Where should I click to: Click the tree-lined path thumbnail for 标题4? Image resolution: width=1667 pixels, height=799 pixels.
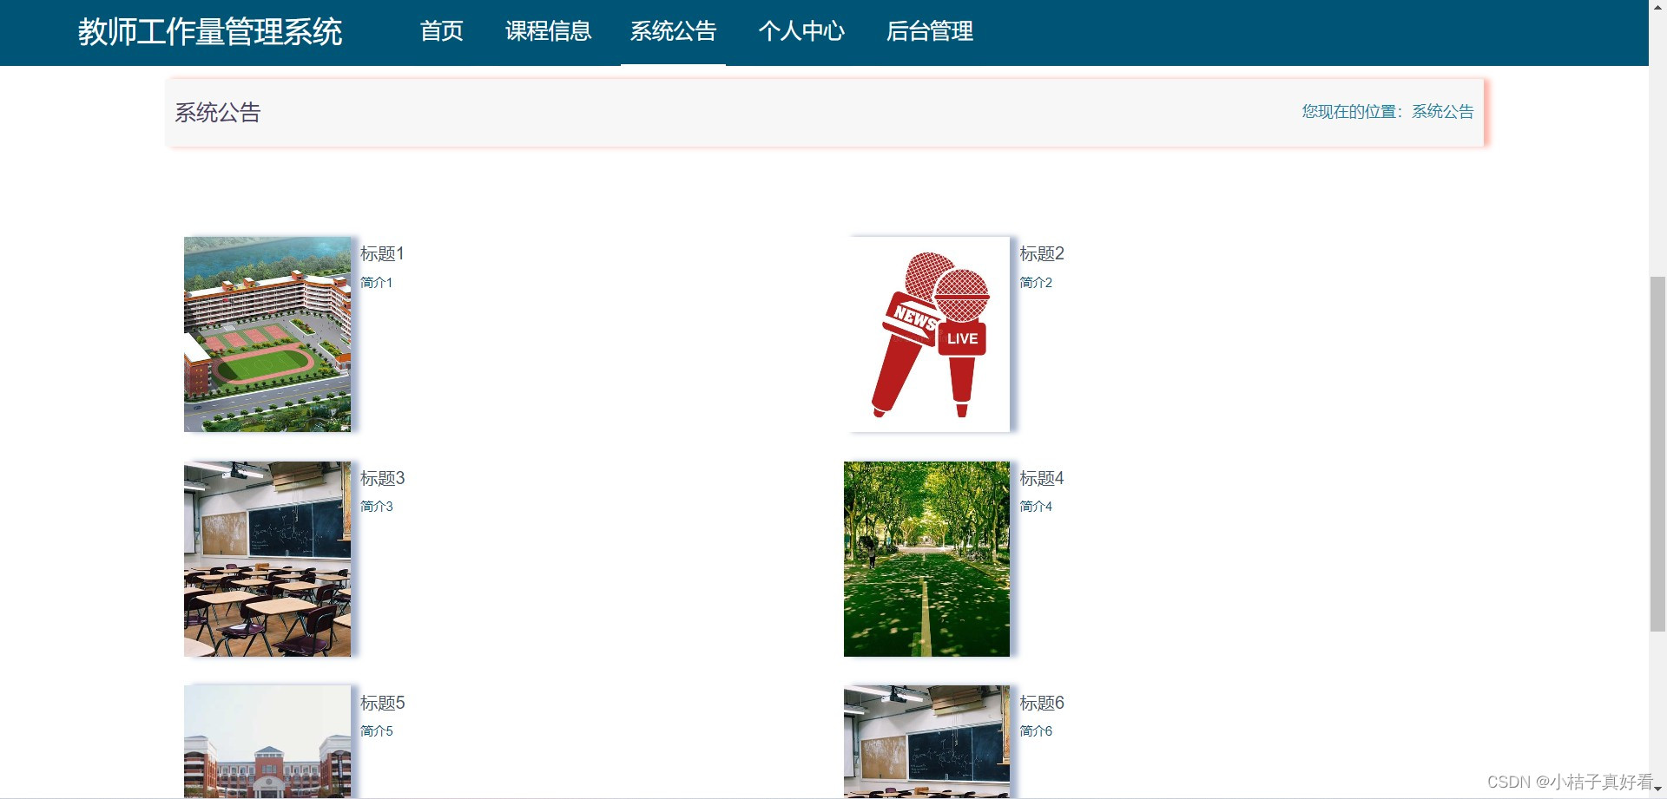click(926, 559)
